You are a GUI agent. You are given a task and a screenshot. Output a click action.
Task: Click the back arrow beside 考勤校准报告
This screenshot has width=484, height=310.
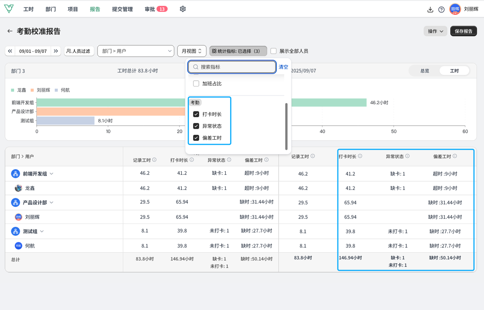[x=10, y=31]
